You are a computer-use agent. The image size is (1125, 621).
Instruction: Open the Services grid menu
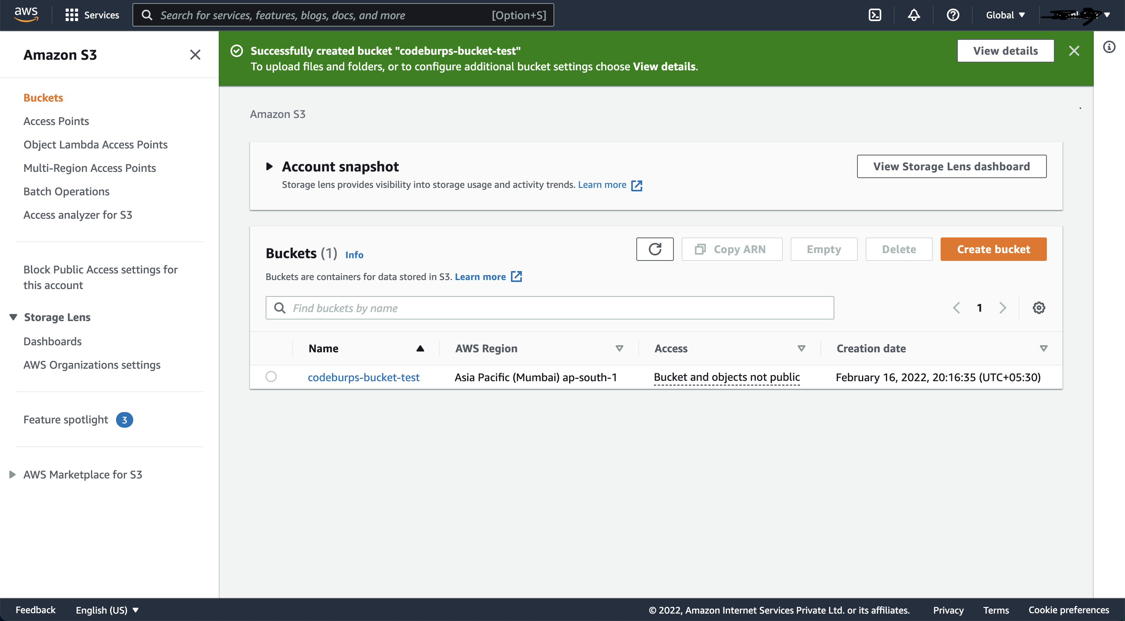92,15
